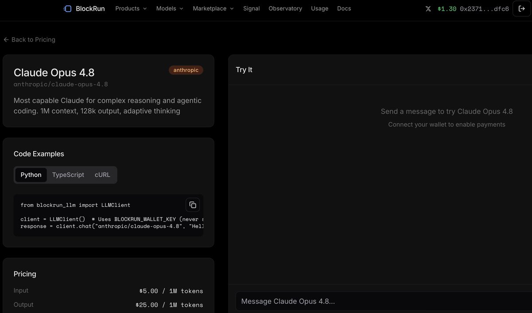
Task: Click the output price $25.00 / 1M tokens
Action: (169, 305)
